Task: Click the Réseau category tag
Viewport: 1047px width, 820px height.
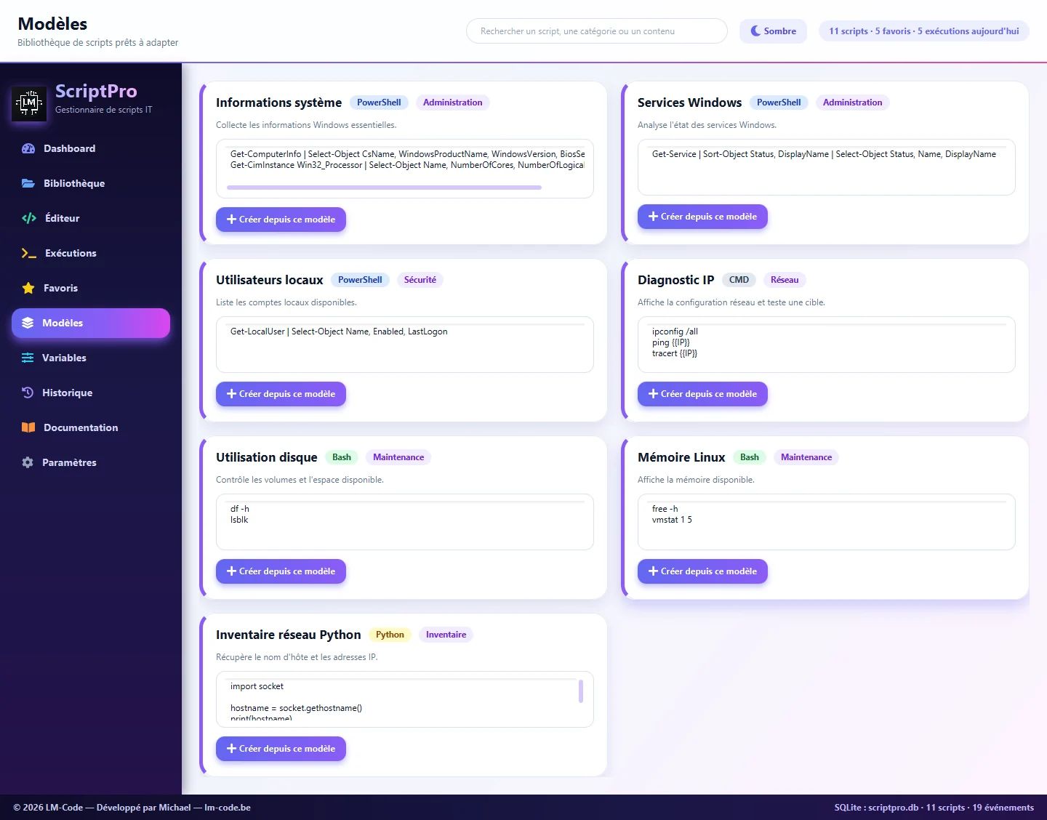Action: [x=785, y=280]
